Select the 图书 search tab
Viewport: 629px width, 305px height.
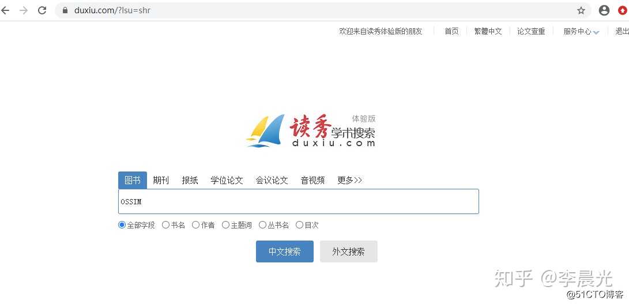coord(133,180)
